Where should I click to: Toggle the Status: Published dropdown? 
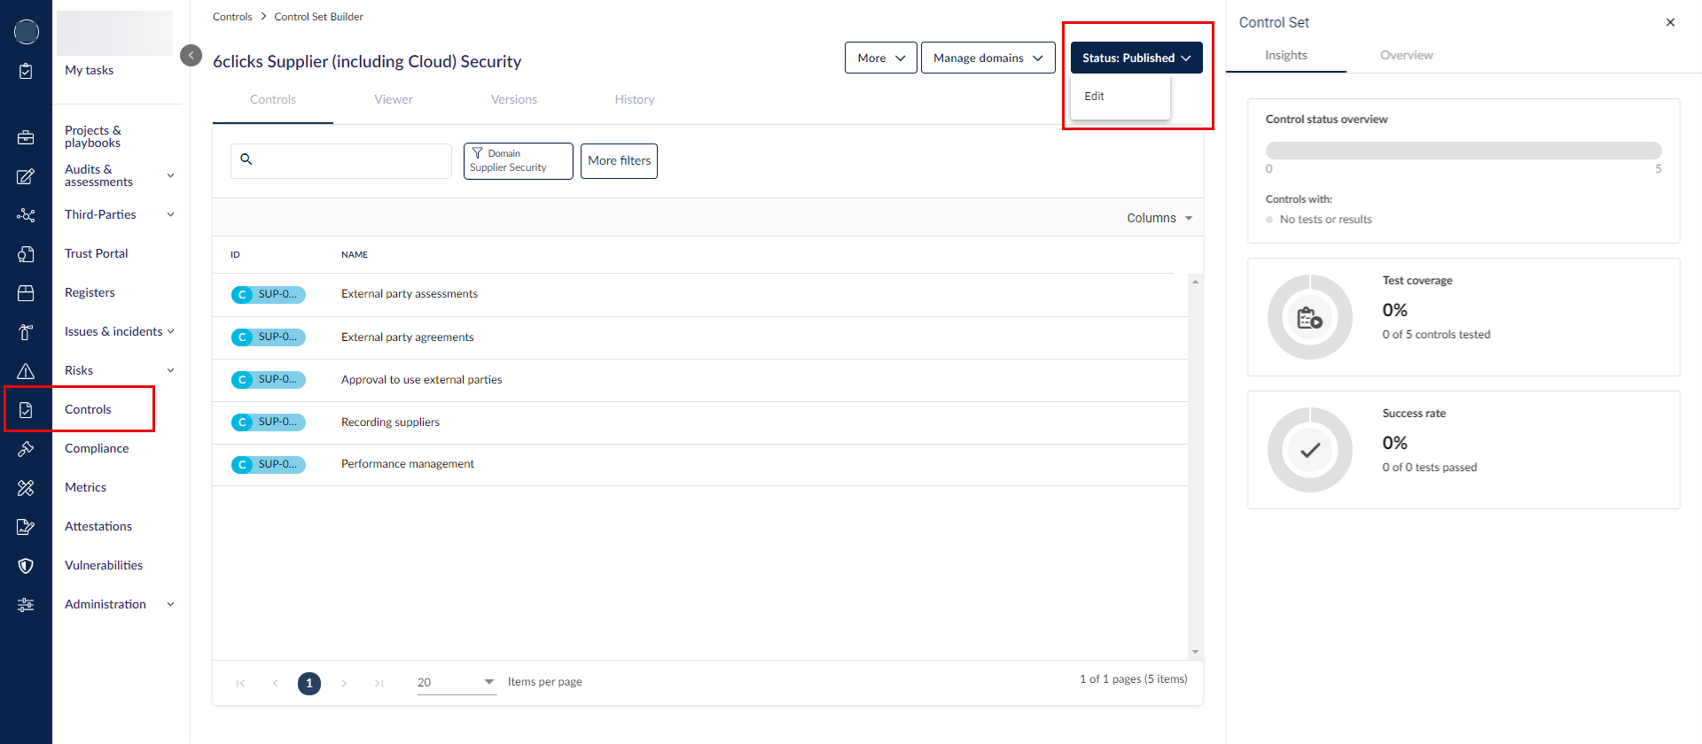point(1136,58)
